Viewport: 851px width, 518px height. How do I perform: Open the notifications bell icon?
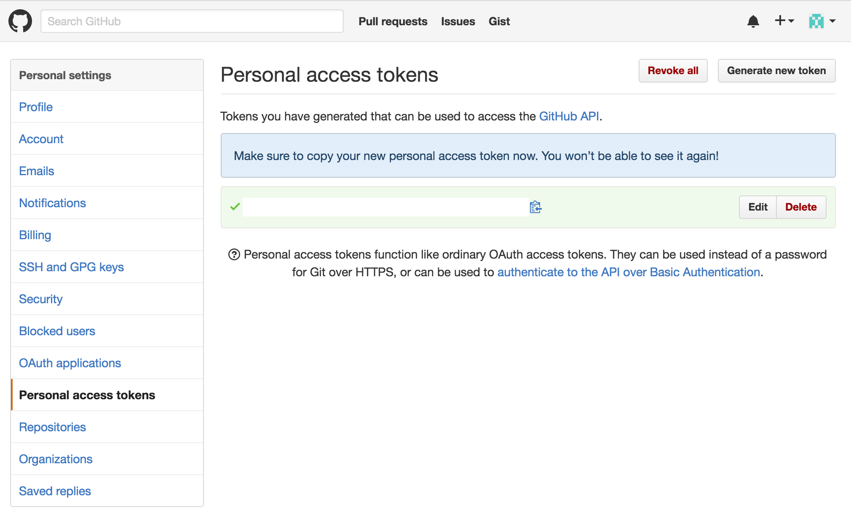753,21
